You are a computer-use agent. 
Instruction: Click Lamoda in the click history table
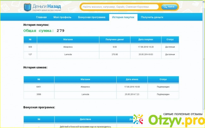pos(85,94)
